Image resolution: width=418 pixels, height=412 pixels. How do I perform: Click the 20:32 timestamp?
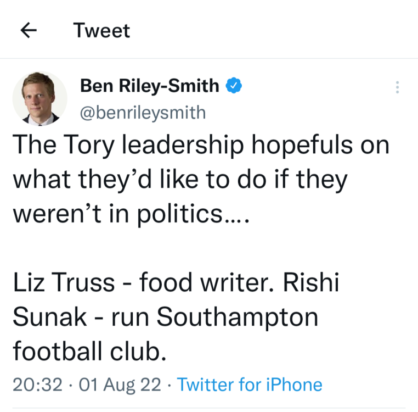tap(37, 385)
